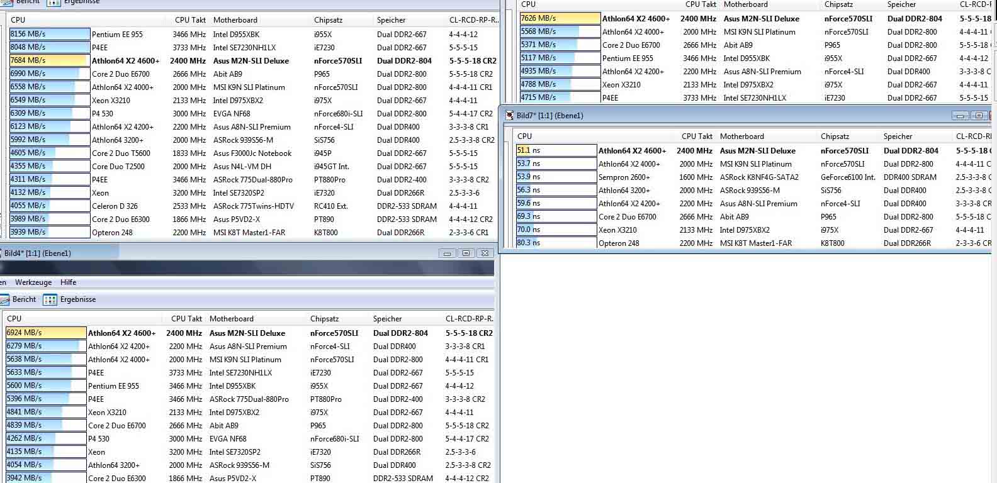
Task: Click the Core Duo T2500 cell
Action: [x=118, y=167]
